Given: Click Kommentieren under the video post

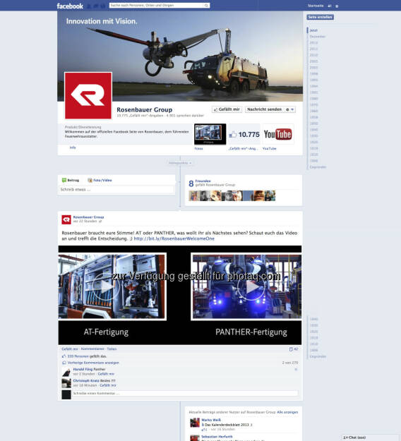Looking at the screenshot, I should [x=92, y=349].
